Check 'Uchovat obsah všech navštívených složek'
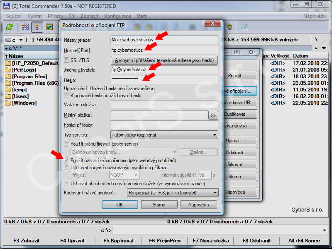The height and width of the screenshot is (249, 332). click(67, 183)
